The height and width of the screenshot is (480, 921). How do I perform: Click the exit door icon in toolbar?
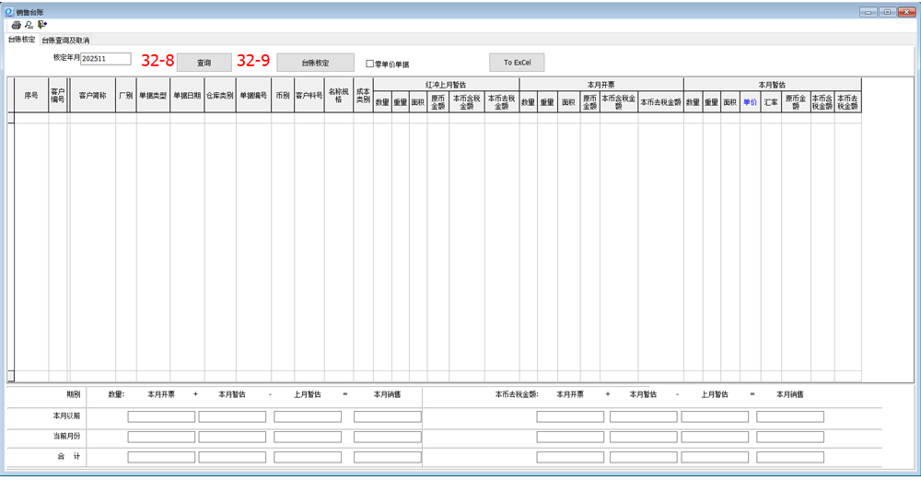pyautogui.click(x=42, y=25)
